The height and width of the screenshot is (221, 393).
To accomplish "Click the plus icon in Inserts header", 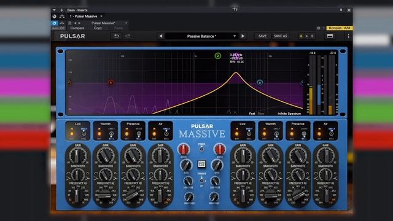I will point(61,10).
